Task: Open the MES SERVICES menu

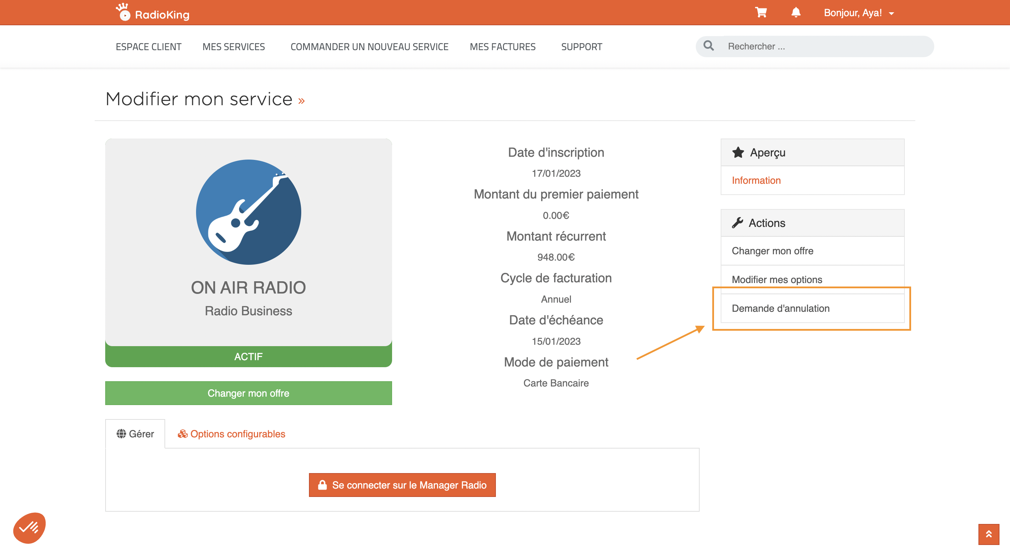Action: coord(234,47)
